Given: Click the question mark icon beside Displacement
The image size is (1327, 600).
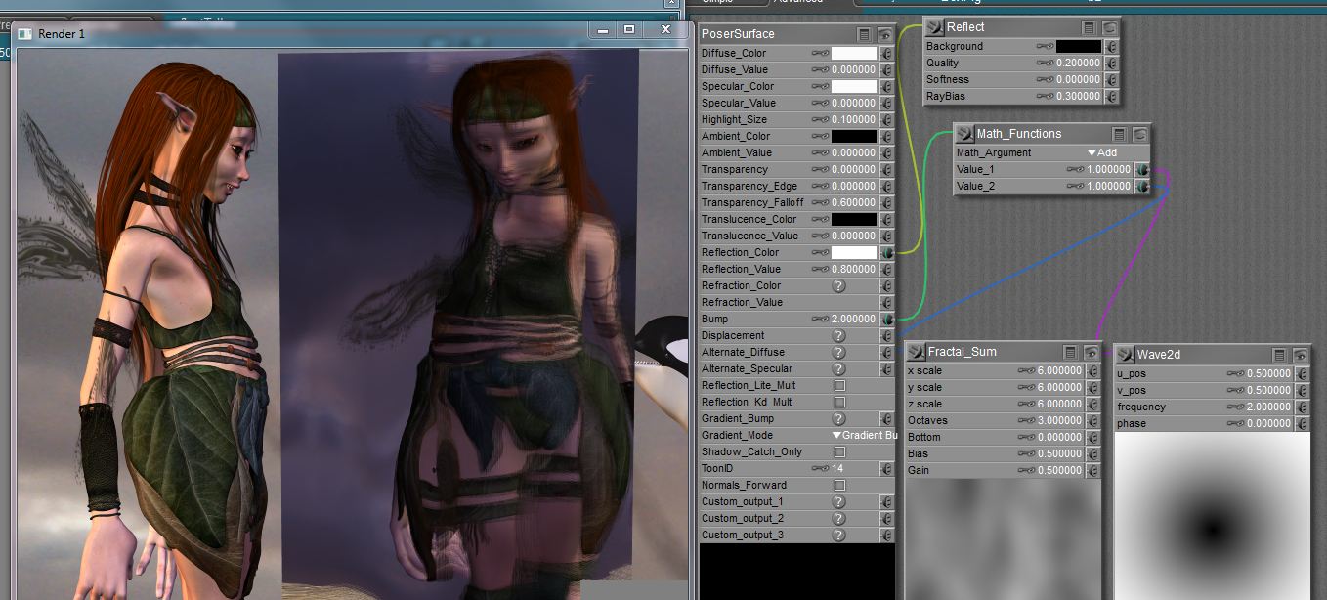Looking at the screenshot, I should coord(837,335).
